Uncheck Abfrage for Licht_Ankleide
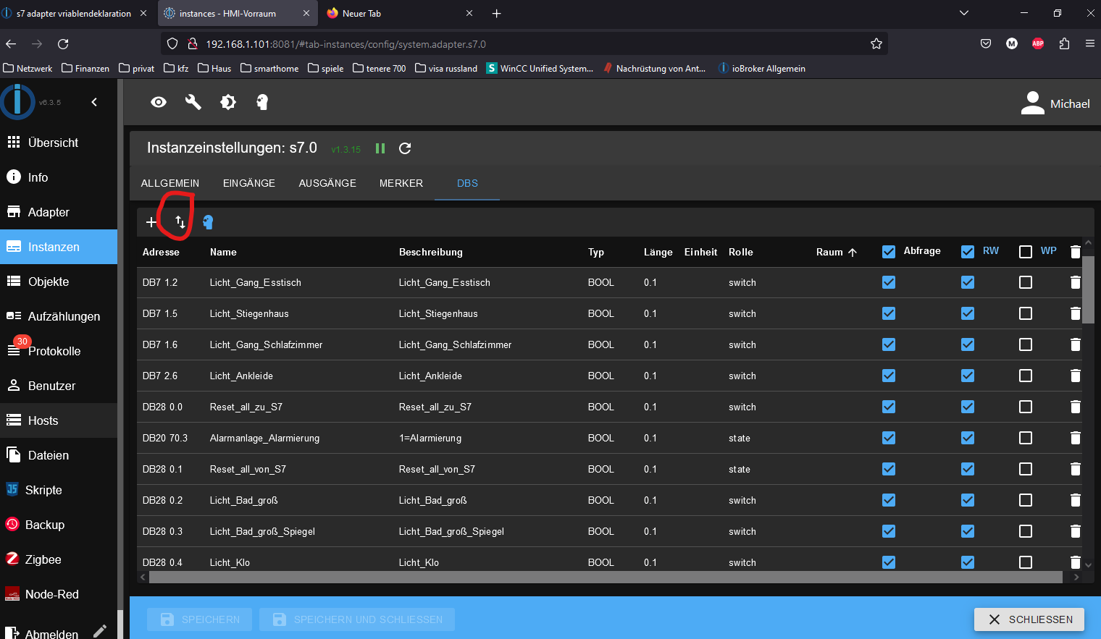1101x639 pixels. pyautogui.click(x=889, y=376)
